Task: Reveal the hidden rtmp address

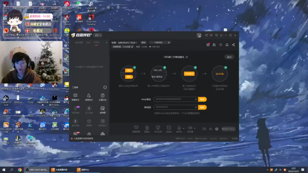Action: pos(196,99)
